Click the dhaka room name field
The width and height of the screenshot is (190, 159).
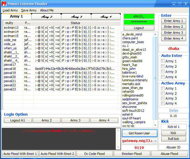pyautogui.click(x=174, y=49)
